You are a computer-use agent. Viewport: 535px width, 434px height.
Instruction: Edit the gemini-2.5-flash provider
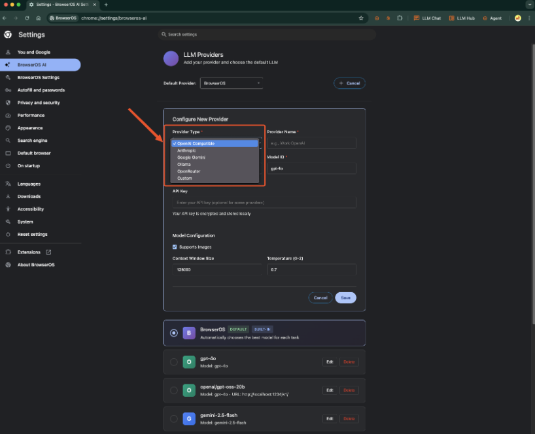[330, 419]
